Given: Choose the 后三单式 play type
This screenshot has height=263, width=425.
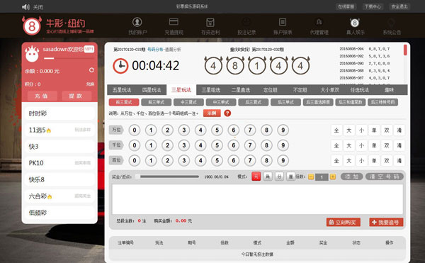Looking at the screenshot, I should (285, 102).
